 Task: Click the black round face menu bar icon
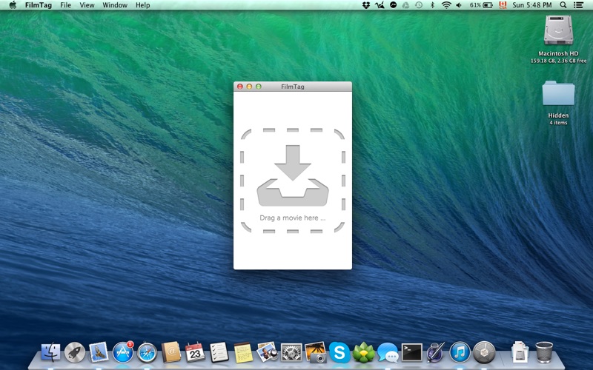point(393,5)
